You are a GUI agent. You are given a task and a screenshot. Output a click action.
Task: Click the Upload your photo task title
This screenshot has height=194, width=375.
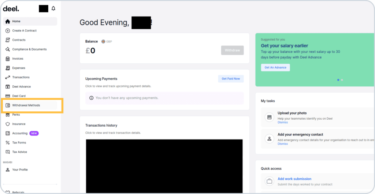(x=292, y=113)
